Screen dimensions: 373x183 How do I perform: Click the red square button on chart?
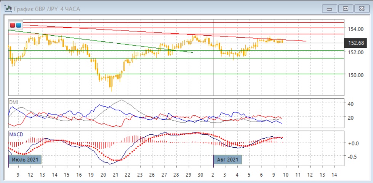pyautogui.click(x=13, y=25)
